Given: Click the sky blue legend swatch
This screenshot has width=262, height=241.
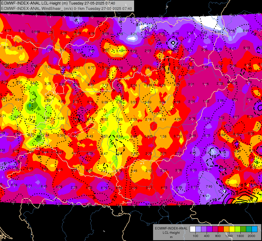Looking at the screenshot, I should [x=255, y=229].
